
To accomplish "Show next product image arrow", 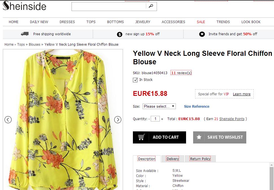I will point(118,120).
